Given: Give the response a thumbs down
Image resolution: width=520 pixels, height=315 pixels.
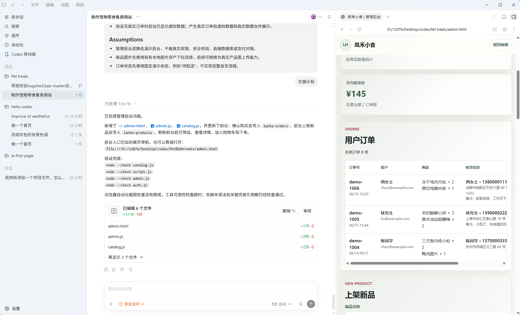Looking at the screenshot, I should pos(122,270).
